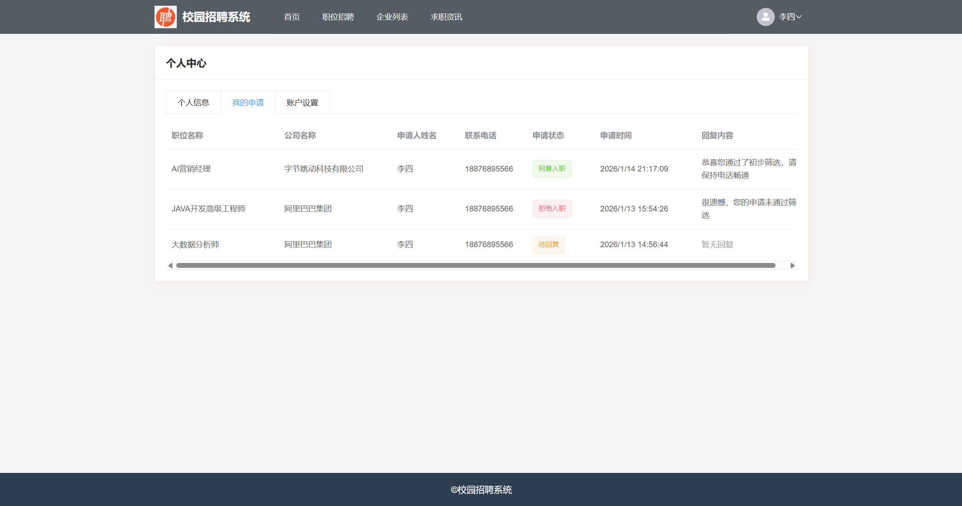962x506 pixels.
Task: Click the JAVA开发高级工程师 job name
Action: pos(208,209)
